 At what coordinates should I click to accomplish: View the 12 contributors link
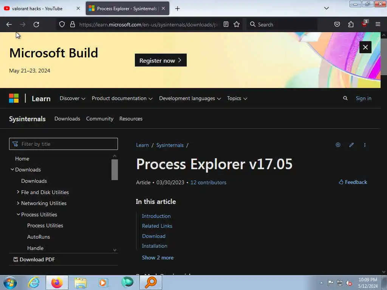[x=208, y=182]
